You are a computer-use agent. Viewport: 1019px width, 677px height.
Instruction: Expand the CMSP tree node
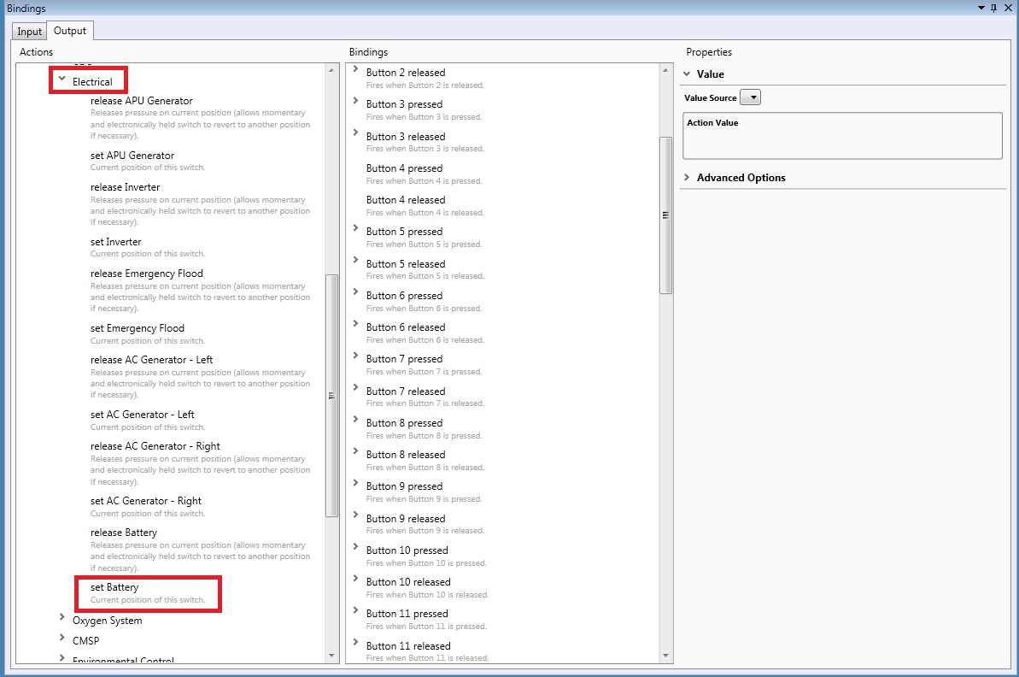pos(62,638)
